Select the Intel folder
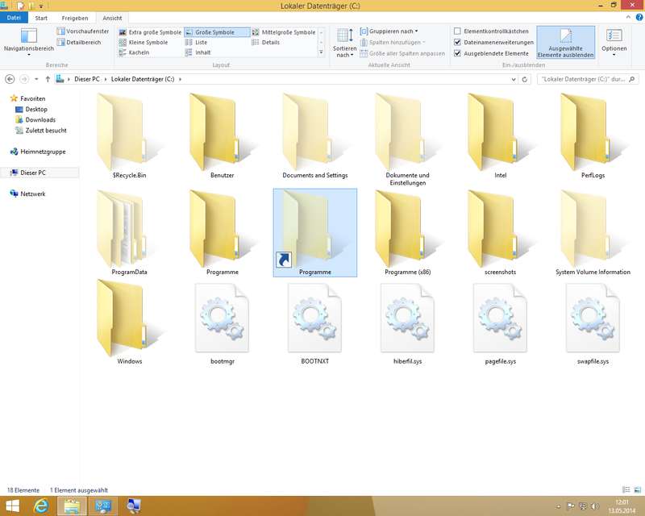 pos(500,136)
